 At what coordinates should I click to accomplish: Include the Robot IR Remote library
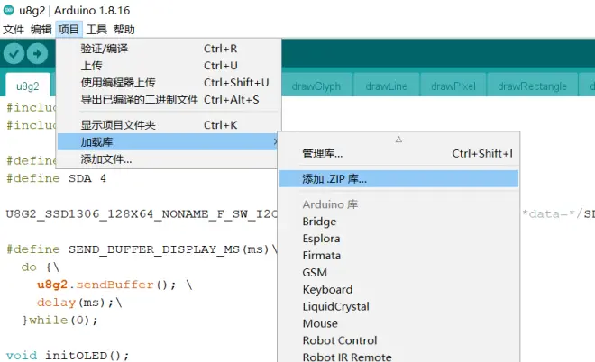click(398, 357)
